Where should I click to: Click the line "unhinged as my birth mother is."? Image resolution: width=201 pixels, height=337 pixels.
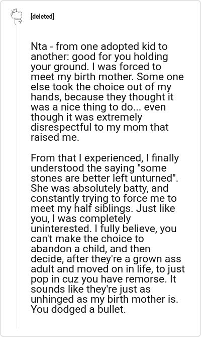click(105, 299)
